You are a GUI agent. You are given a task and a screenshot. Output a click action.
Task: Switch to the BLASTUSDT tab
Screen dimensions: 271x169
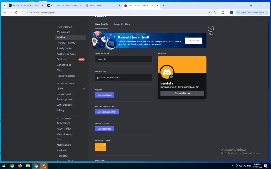(64, 5)
